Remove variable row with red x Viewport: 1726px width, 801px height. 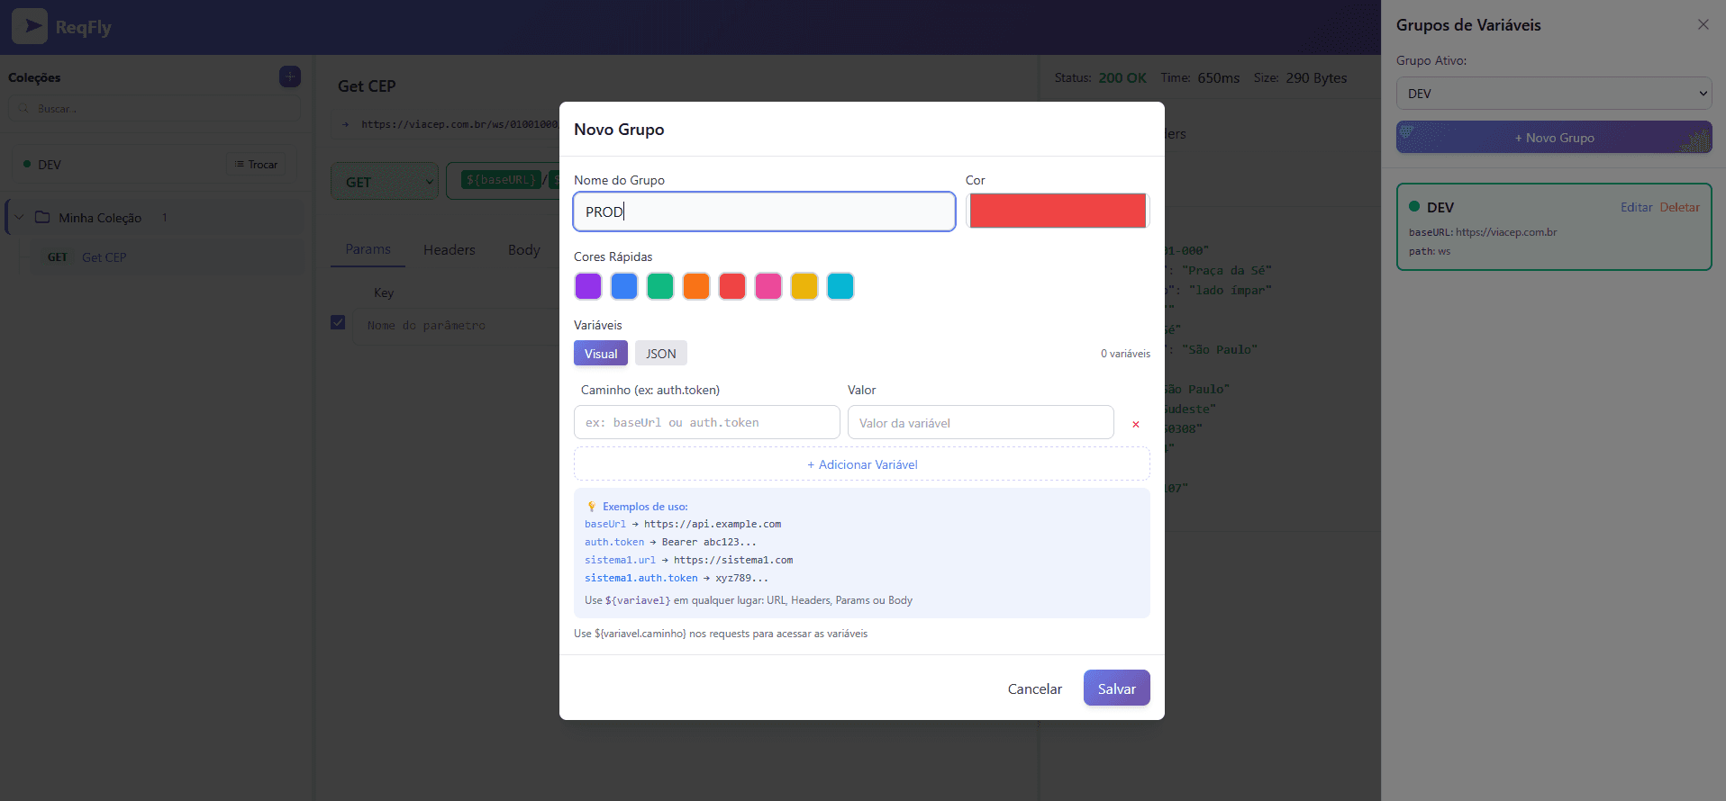pyautogui.click(x=1135, y=424)
